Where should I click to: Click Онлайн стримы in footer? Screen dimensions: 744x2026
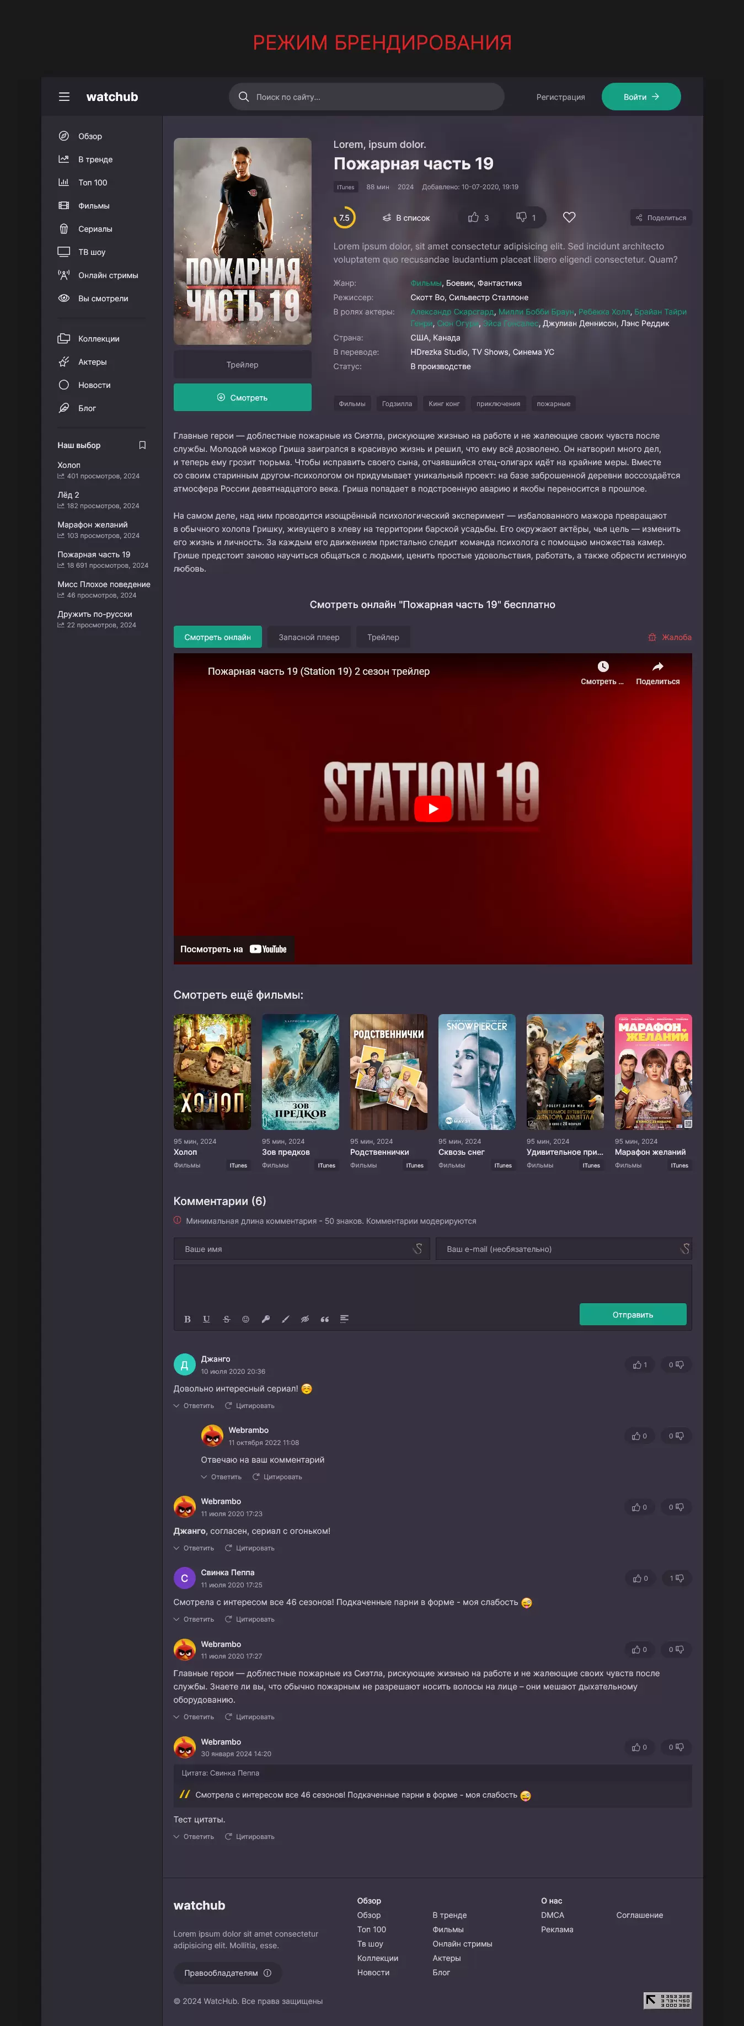point(462,1943)
